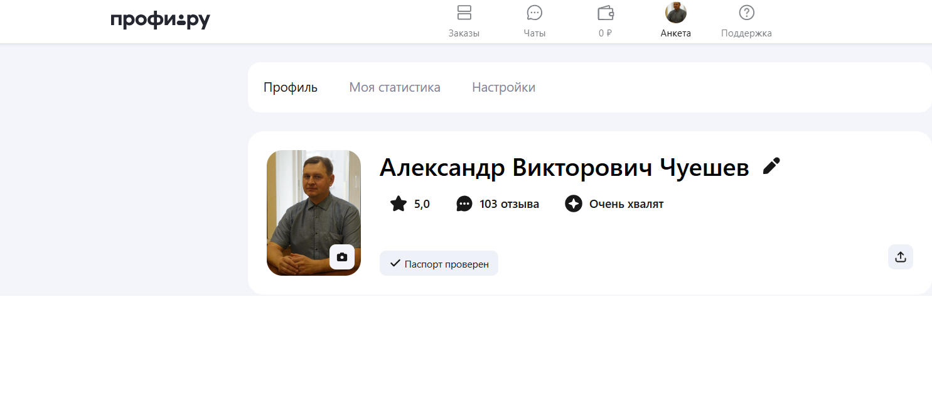The width and height of the screenshot is (932, 407).
Task: Click the 0 ₽ balance label
Action: click(606, 33)
